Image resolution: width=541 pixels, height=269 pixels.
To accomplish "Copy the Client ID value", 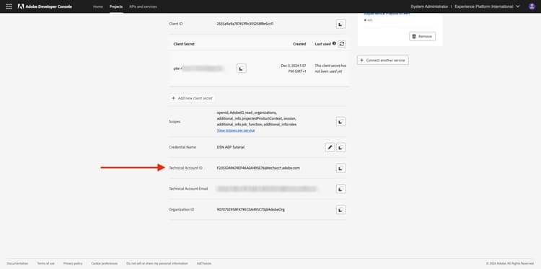I will (x=341, y=24).
